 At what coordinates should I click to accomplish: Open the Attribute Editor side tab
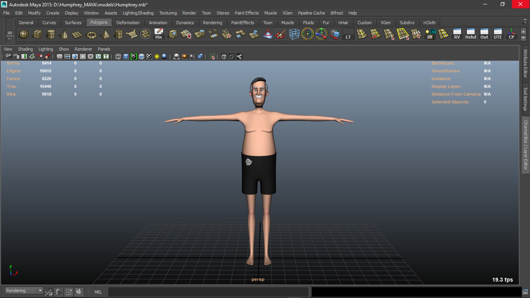click(x=525, y=63)
